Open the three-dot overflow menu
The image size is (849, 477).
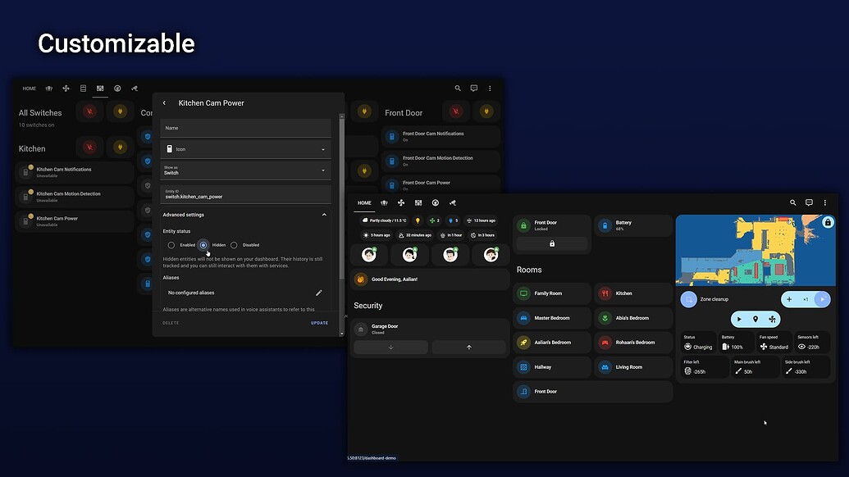tap(824, 202)
